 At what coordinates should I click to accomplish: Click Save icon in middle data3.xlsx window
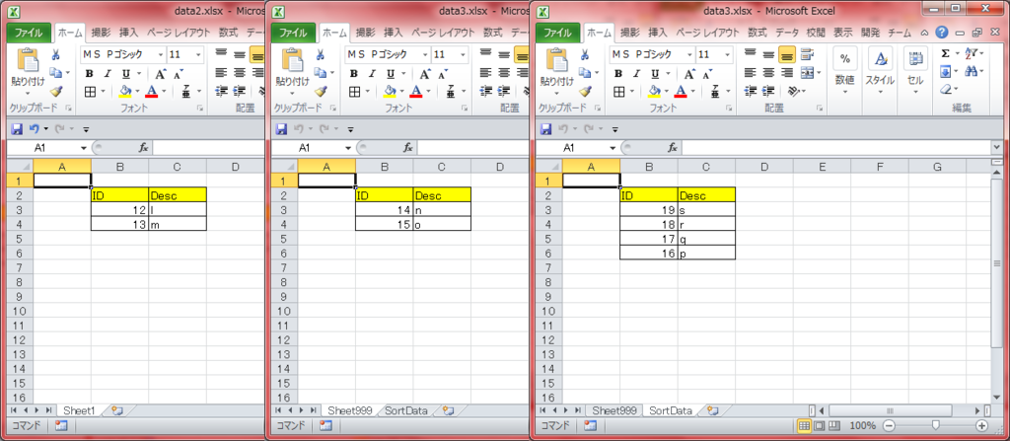click(281, 129)
